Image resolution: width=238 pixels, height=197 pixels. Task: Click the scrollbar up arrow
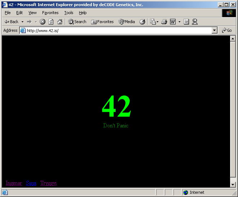(233, 39)
